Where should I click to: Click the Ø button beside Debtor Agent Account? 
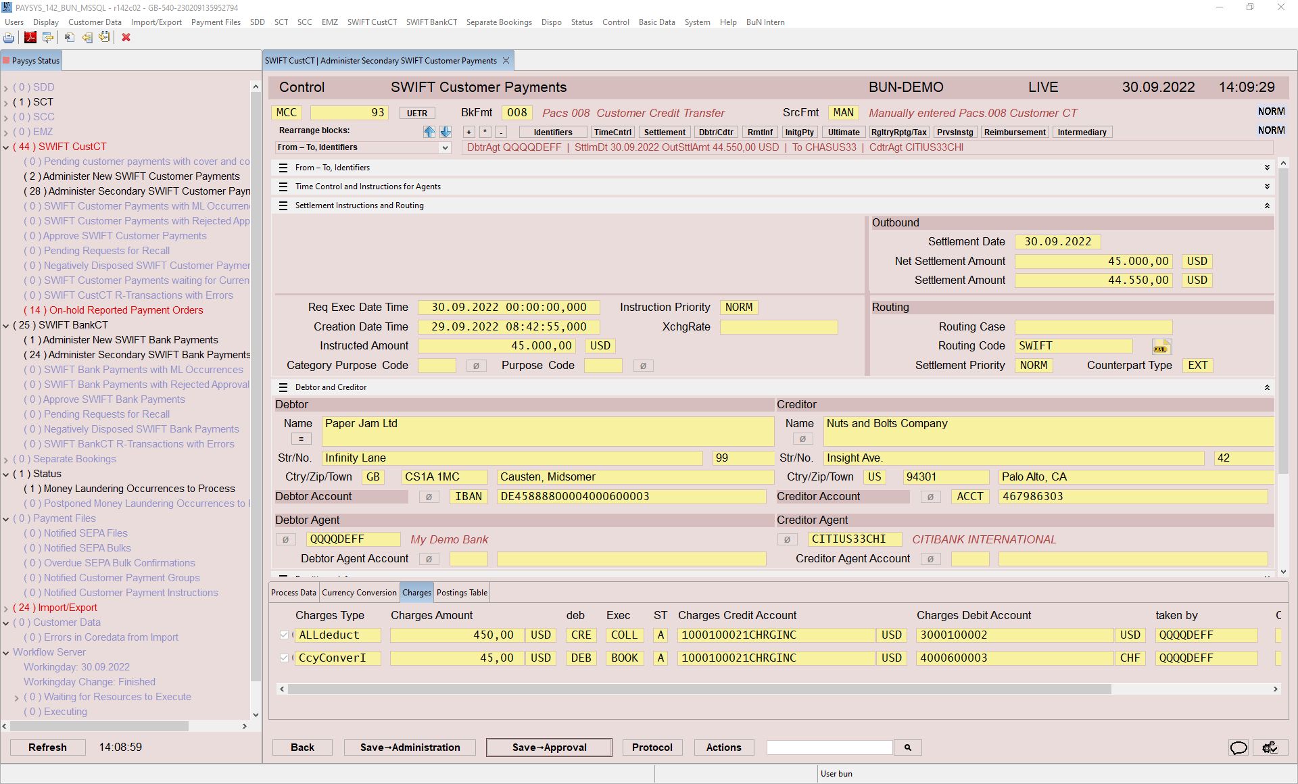[429, 559]
